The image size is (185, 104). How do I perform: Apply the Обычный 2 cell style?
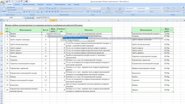point(131,8)
